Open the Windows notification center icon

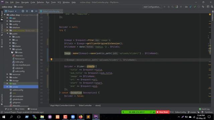click(209, 117)
